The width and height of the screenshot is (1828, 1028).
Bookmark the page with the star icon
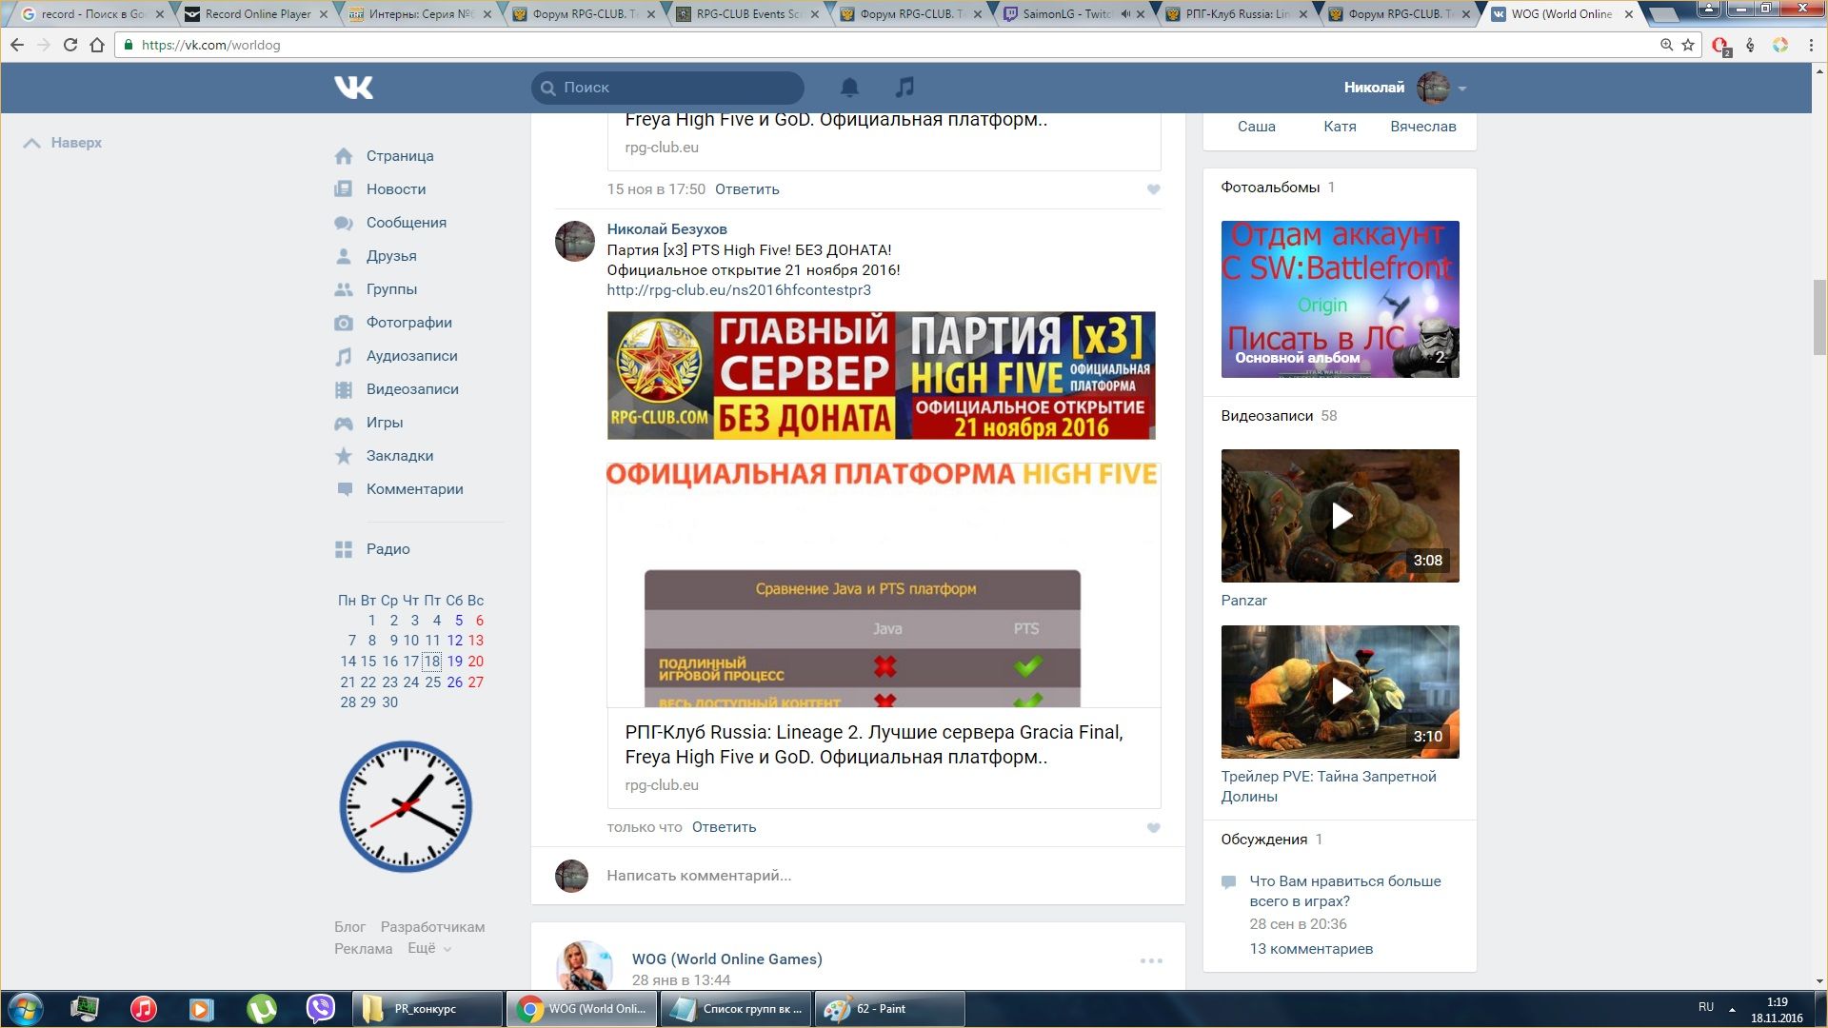(1688, 45)
